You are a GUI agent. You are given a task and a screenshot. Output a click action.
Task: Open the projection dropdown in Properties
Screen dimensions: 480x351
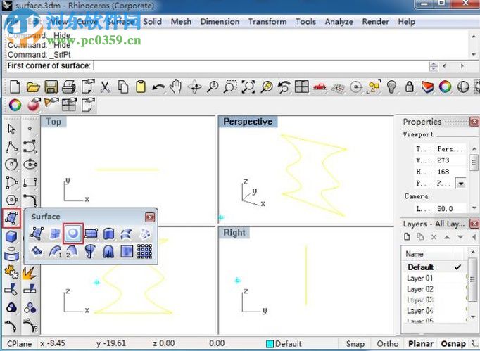[461, 184]
